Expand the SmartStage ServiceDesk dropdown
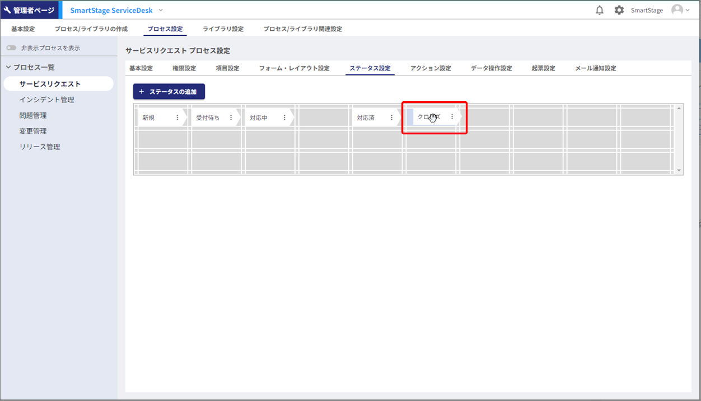Viewport: 701px width, 401px height. click(x=161, y=10)
